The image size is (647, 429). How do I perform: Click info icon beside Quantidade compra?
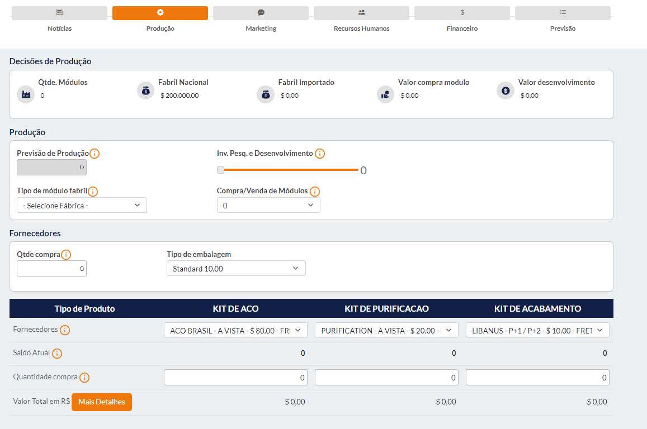84,378
